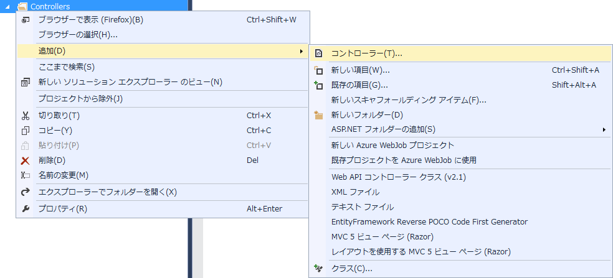Click the wrench properties icon
Screen dimensions: 613x278
click(x=26, y=209)
